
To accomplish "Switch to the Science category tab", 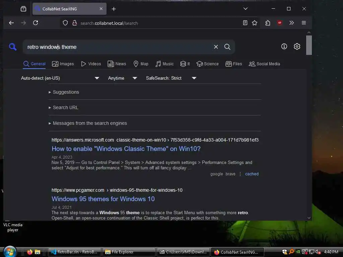I will coord(207,64).
